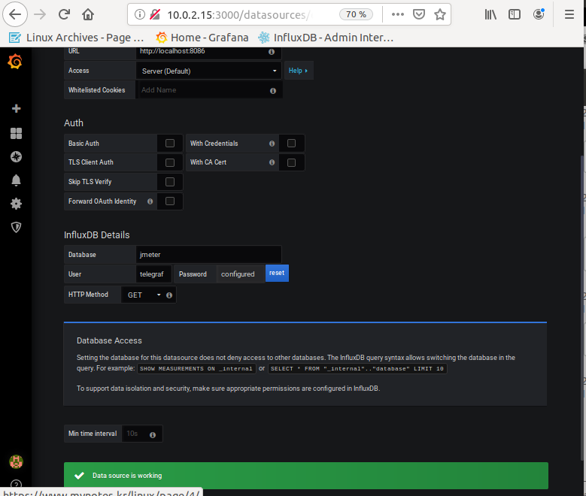Open the Firefox account icon
Image resolution: width=586 pixels, height=496 pixels.
[x=539, y=14]
